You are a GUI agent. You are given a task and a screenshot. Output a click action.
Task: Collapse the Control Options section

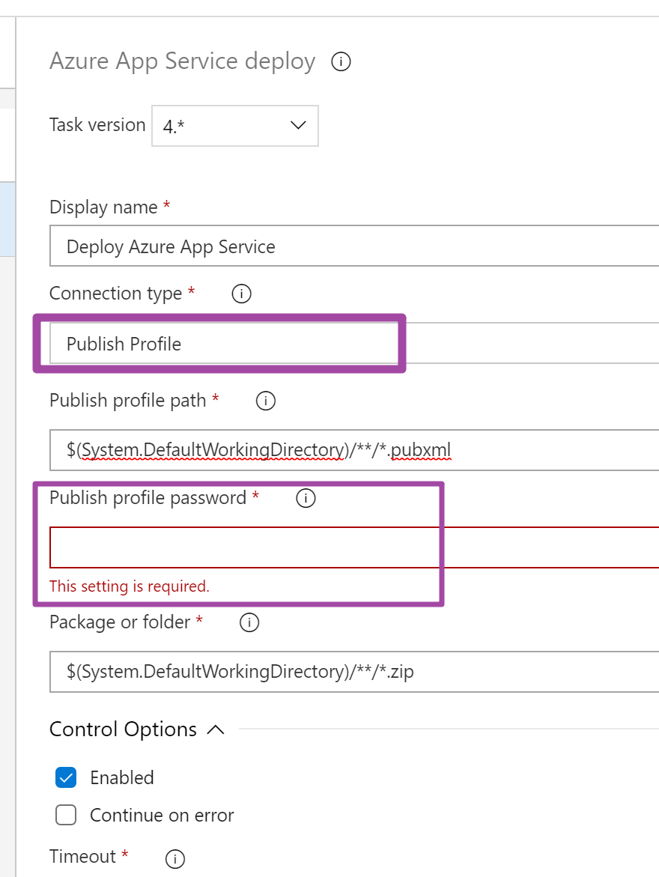tap(216, 729)
